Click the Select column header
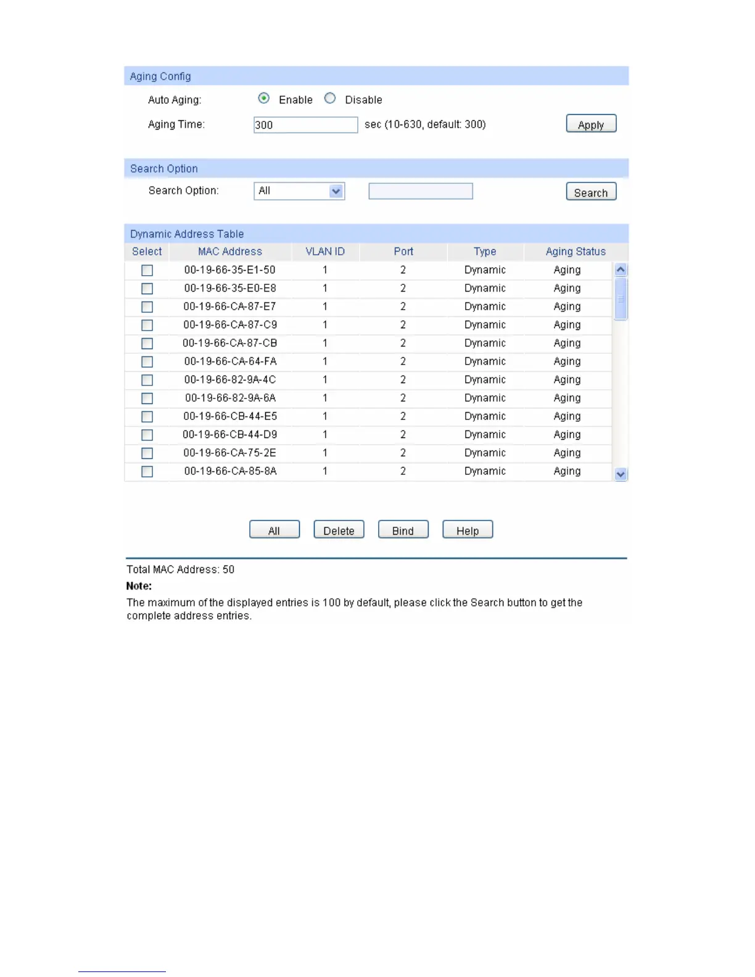 click(147, 252)
